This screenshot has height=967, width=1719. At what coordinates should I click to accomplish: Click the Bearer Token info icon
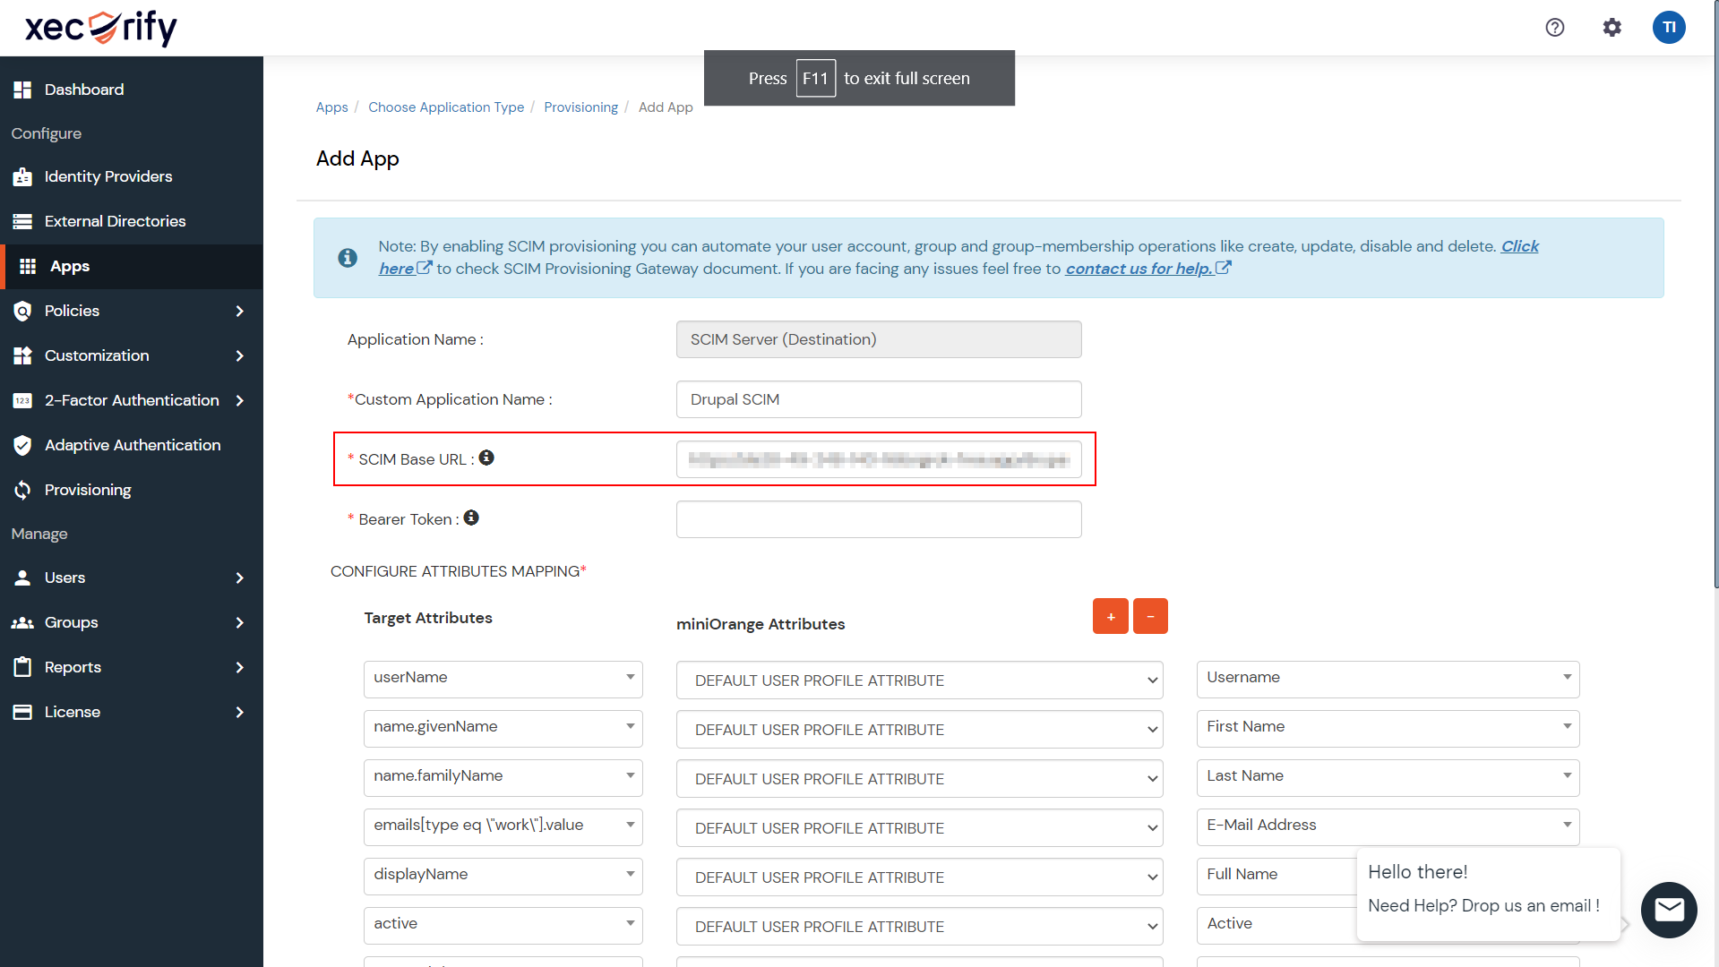pyautogui.click(x=471, y=518)
